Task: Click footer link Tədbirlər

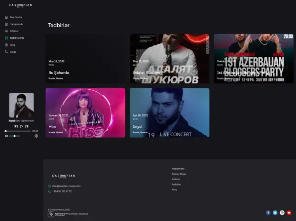Action: coord(176,184)
